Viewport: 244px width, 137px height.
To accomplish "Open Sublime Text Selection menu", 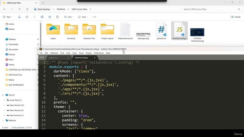I will click(x=54, y=53).
